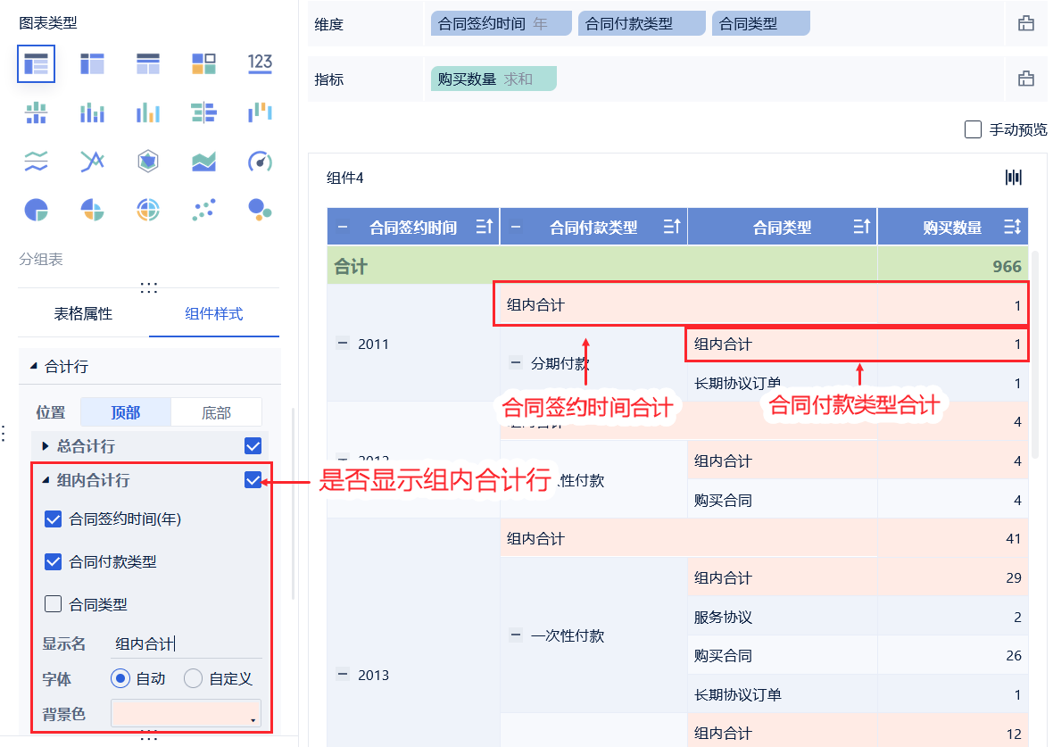Uncheck the 合同付款类型 subtotal checkbox
The width and height of the screenshot is (1053, 747).
(53, 561)
